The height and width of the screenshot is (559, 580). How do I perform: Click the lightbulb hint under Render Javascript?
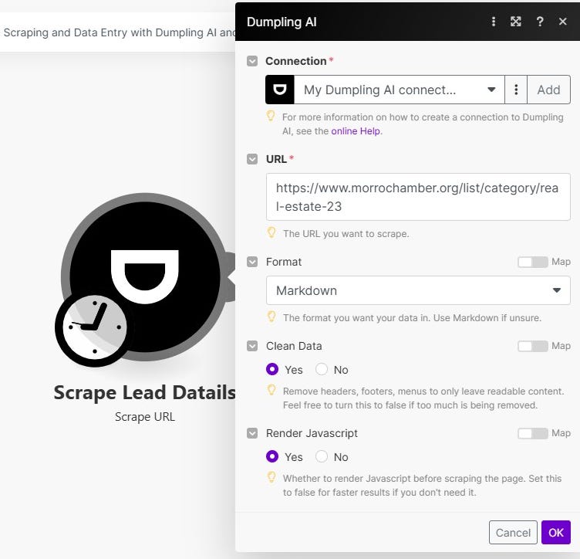tap(271, 478)
